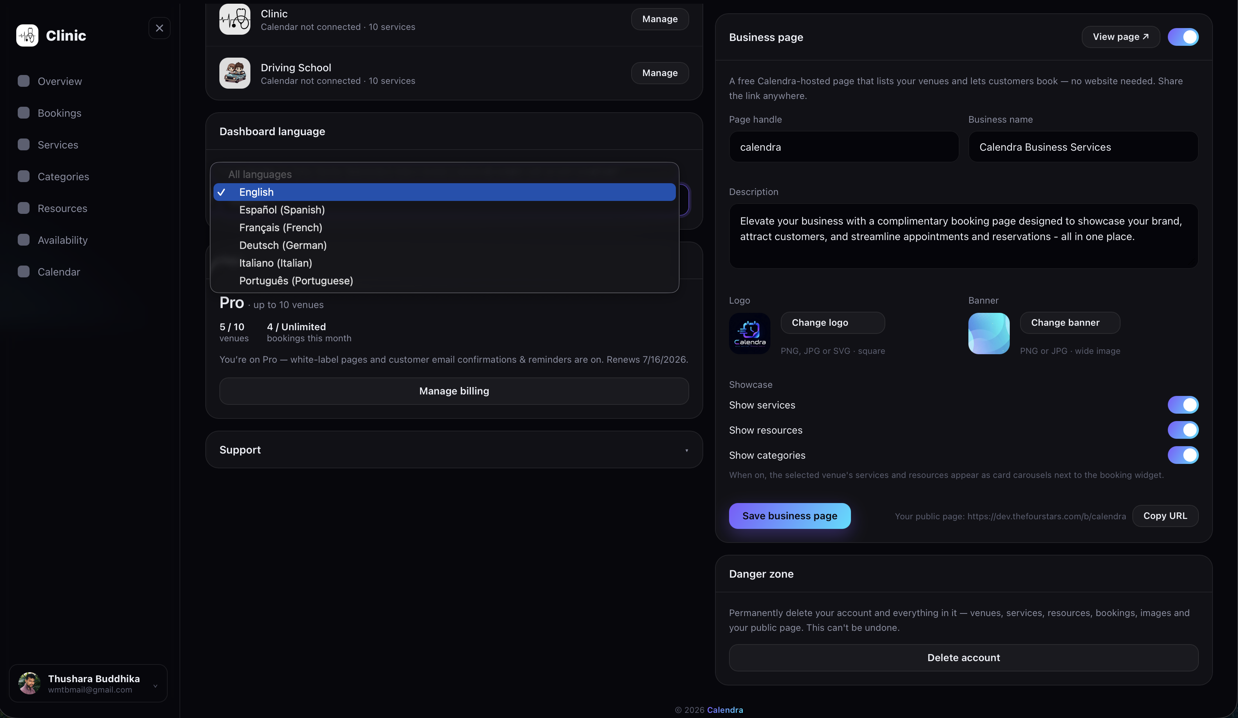Click the Clinic venue stethoscope icon

pos(235,19)
